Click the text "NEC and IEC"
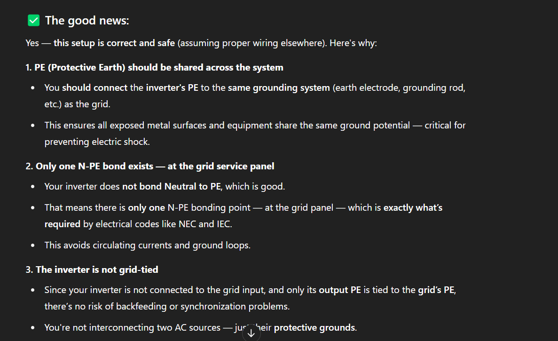Screen dimensions: 558x341 (204, 224)
